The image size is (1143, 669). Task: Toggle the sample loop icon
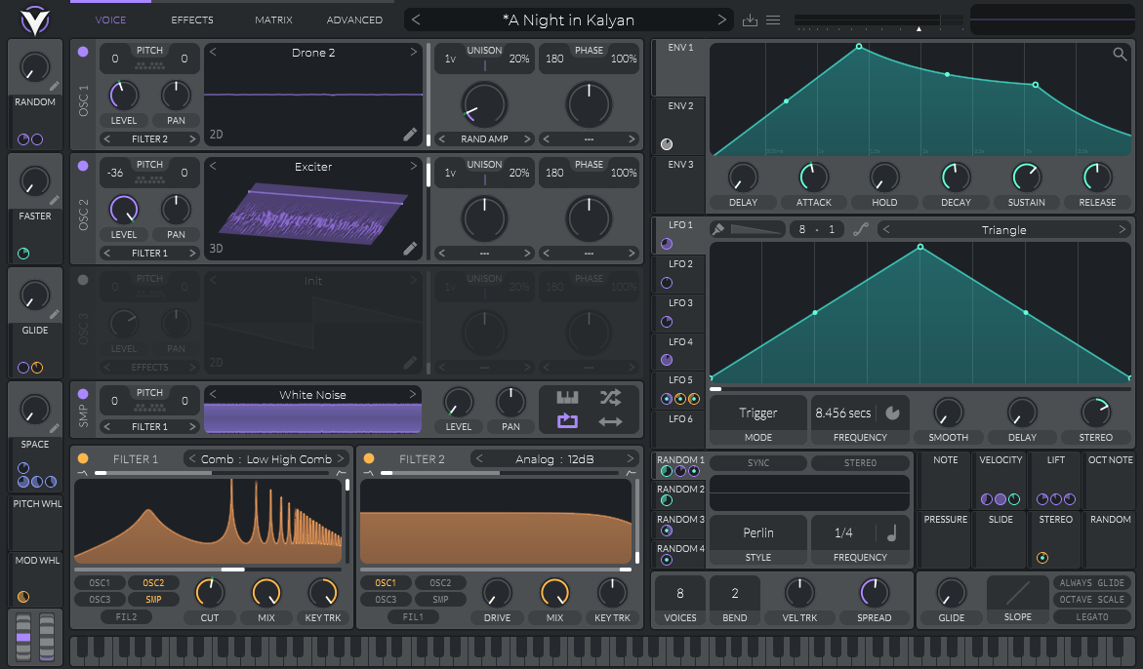tap(567, 421)
